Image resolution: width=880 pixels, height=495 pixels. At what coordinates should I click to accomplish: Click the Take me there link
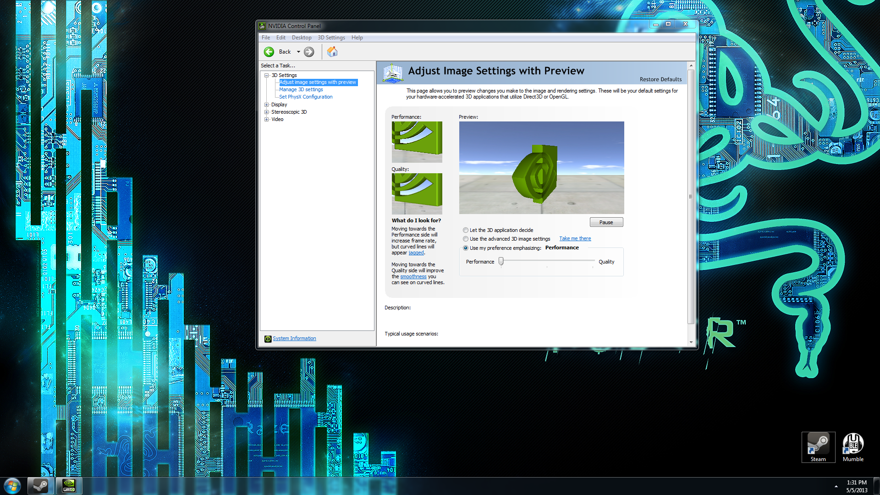tap(575, 238)
